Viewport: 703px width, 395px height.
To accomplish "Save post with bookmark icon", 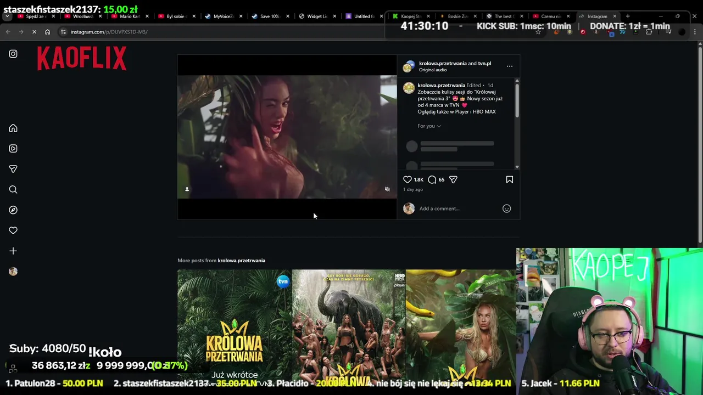I will 510,179.
